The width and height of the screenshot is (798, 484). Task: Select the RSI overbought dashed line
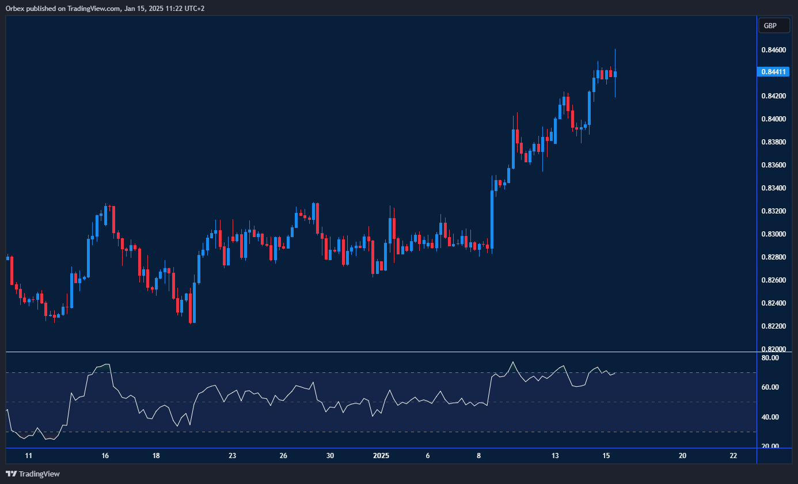pyautogui.click(x=345, y=372)
